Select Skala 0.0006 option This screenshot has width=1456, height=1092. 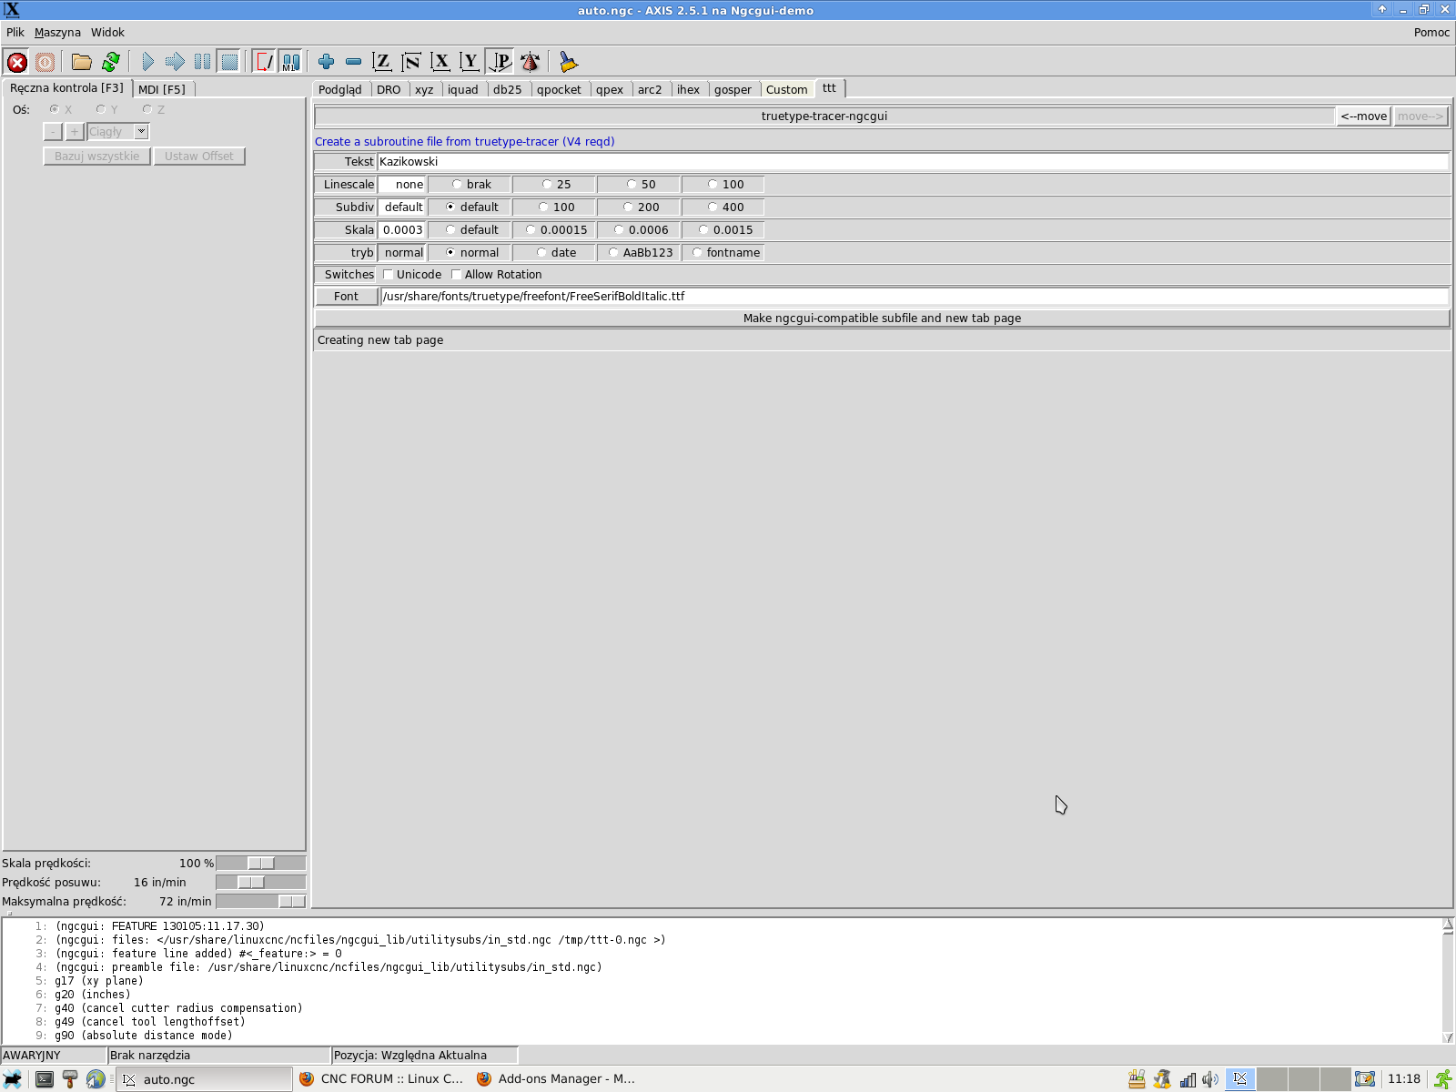coord(639,229)
